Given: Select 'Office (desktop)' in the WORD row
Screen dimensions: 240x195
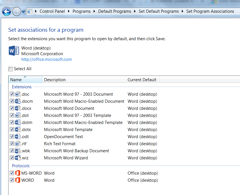Looking at the screenshot, I should coord(143,180).
